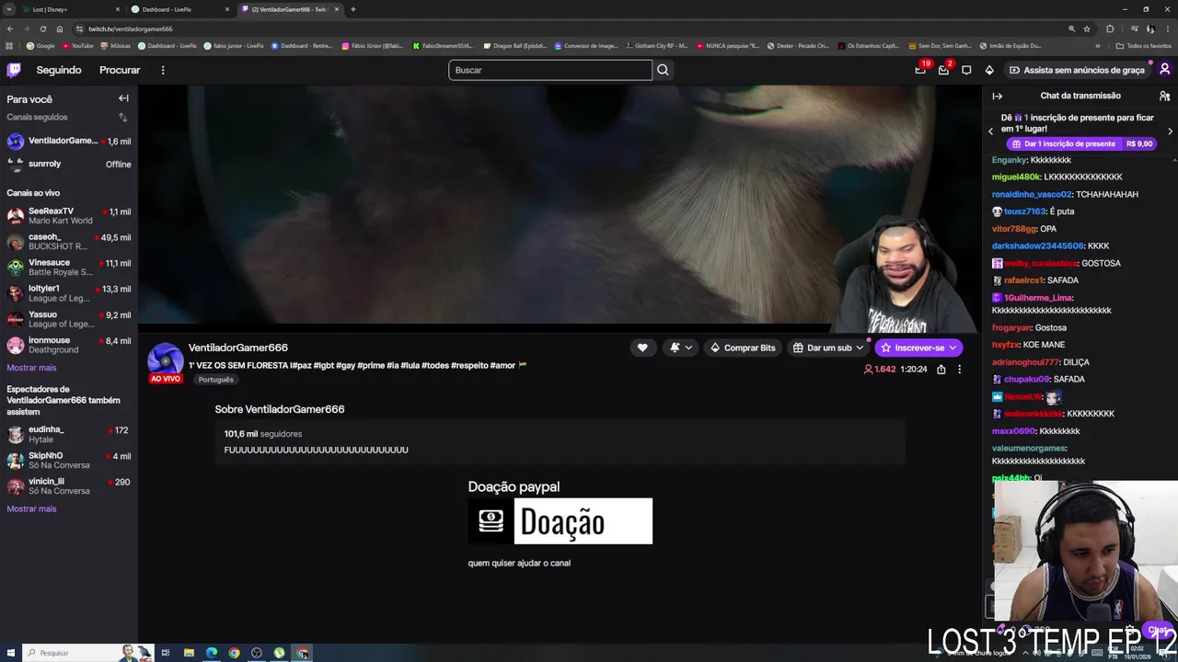Viewport: 1178px width, 662px height.
Task: Open Yassuo channel in sidebar
Action: point(69,319)
